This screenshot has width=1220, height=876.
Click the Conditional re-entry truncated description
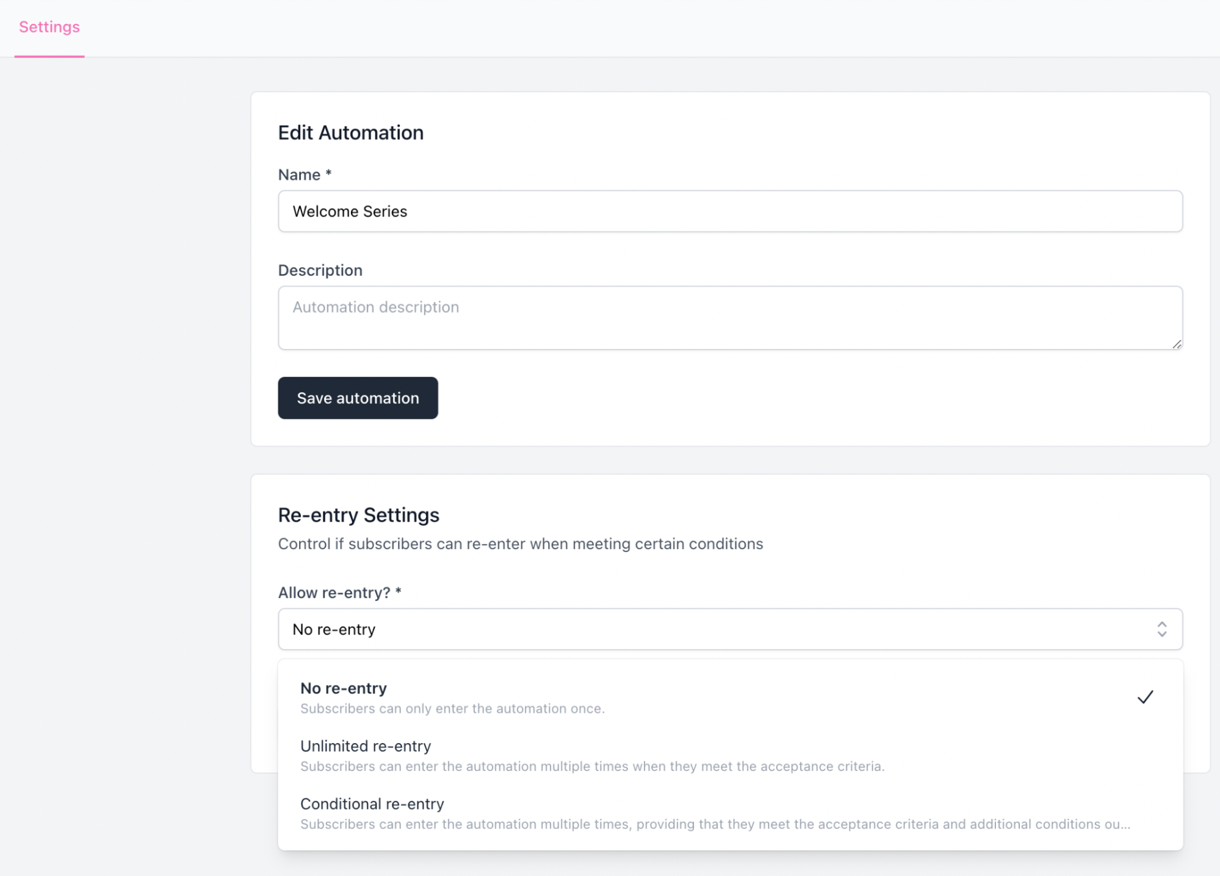coord(715,824)
